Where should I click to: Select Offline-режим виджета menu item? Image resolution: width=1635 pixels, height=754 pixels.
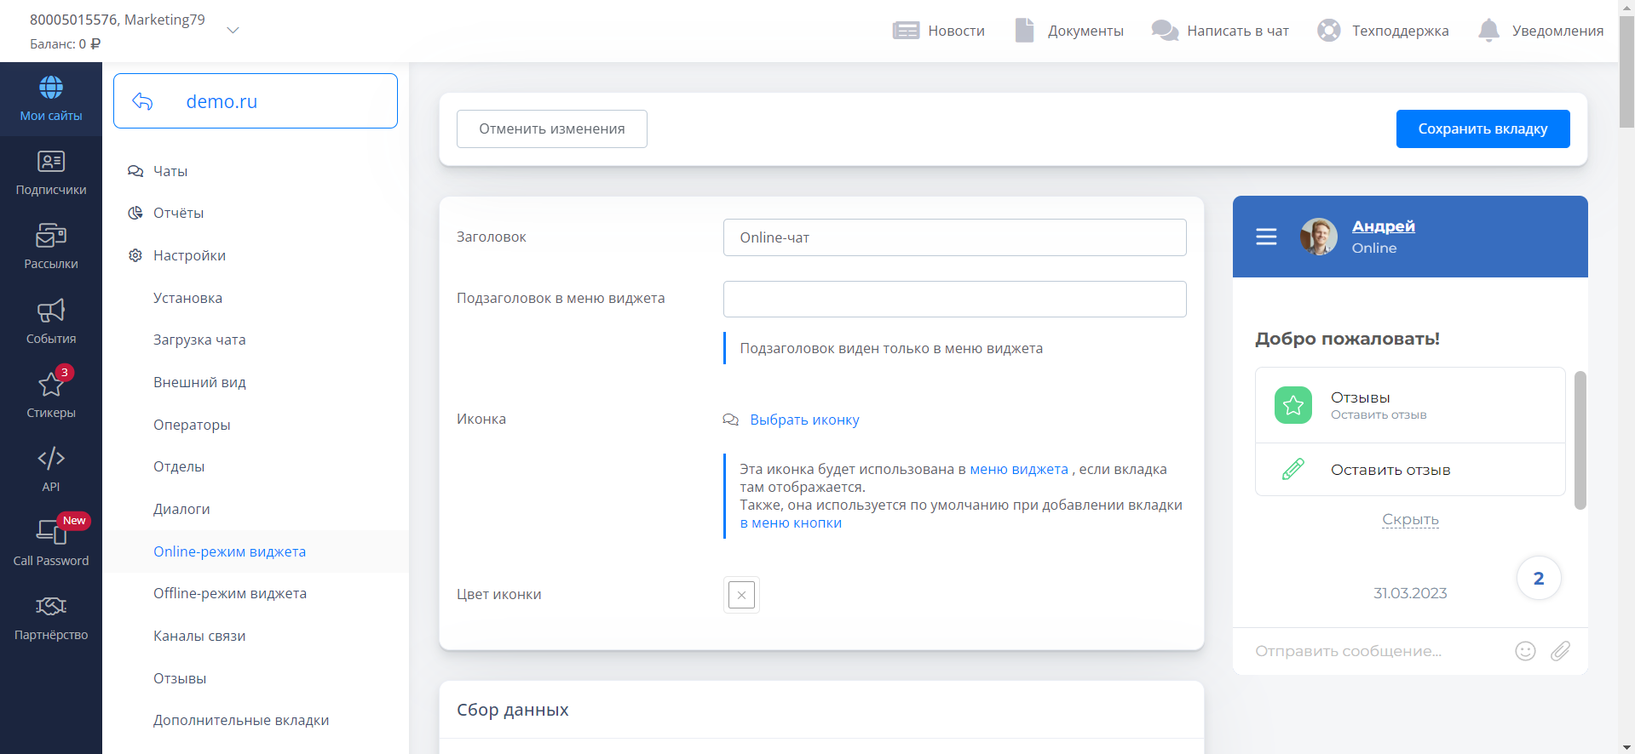[x=230, y=593]
